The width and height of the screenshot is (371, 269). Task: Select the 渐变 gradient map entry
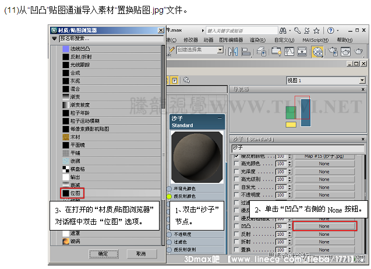[x=111, y=97]
